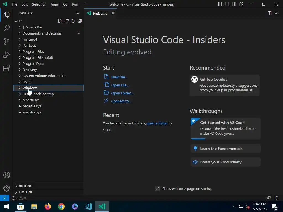The width and height of the screenshot is (283, 212).
Task: Refresh the Explorer tree
Action: [73, 21]
